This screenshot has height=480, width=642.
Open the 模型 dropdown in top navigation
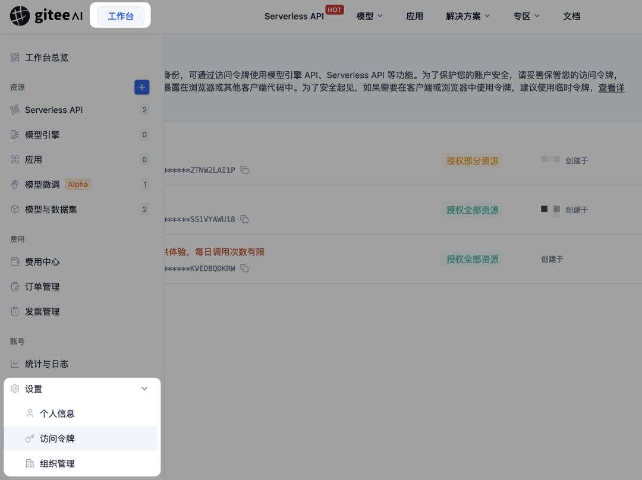[369, 16]
